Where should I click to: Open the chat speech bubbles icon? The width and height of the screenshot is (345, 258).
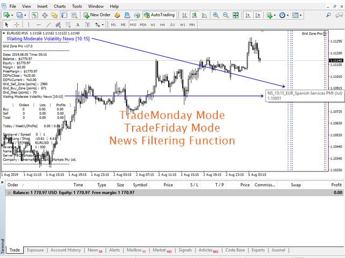(x=339, y=15)
